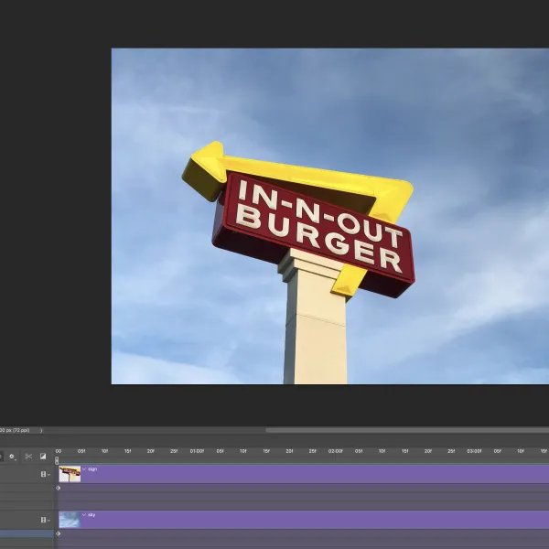The height and width of the screenshot is (549, 549).
Task: Collapse the sign clip chevron
Action: [x=84, y=468]
